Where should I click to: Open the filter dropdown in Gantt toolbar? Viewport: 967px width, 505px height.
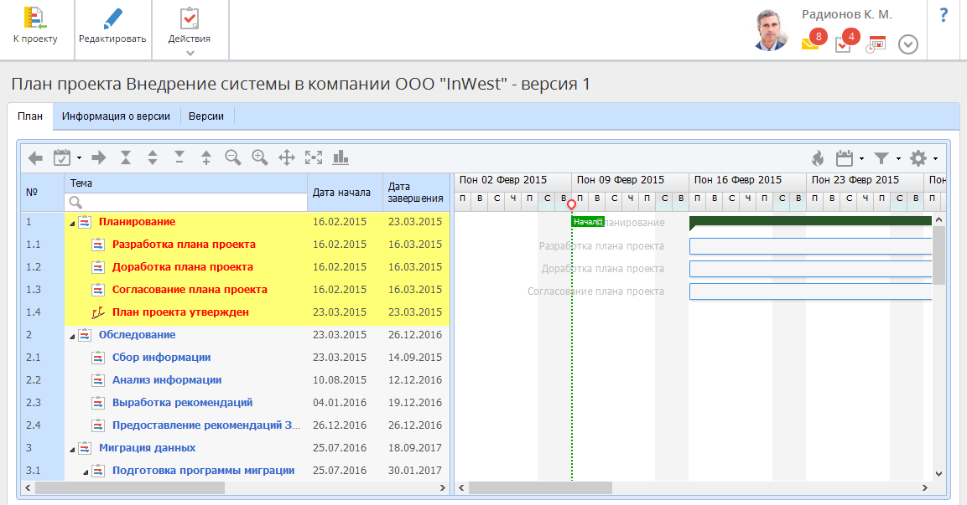[x=886, y=158]
